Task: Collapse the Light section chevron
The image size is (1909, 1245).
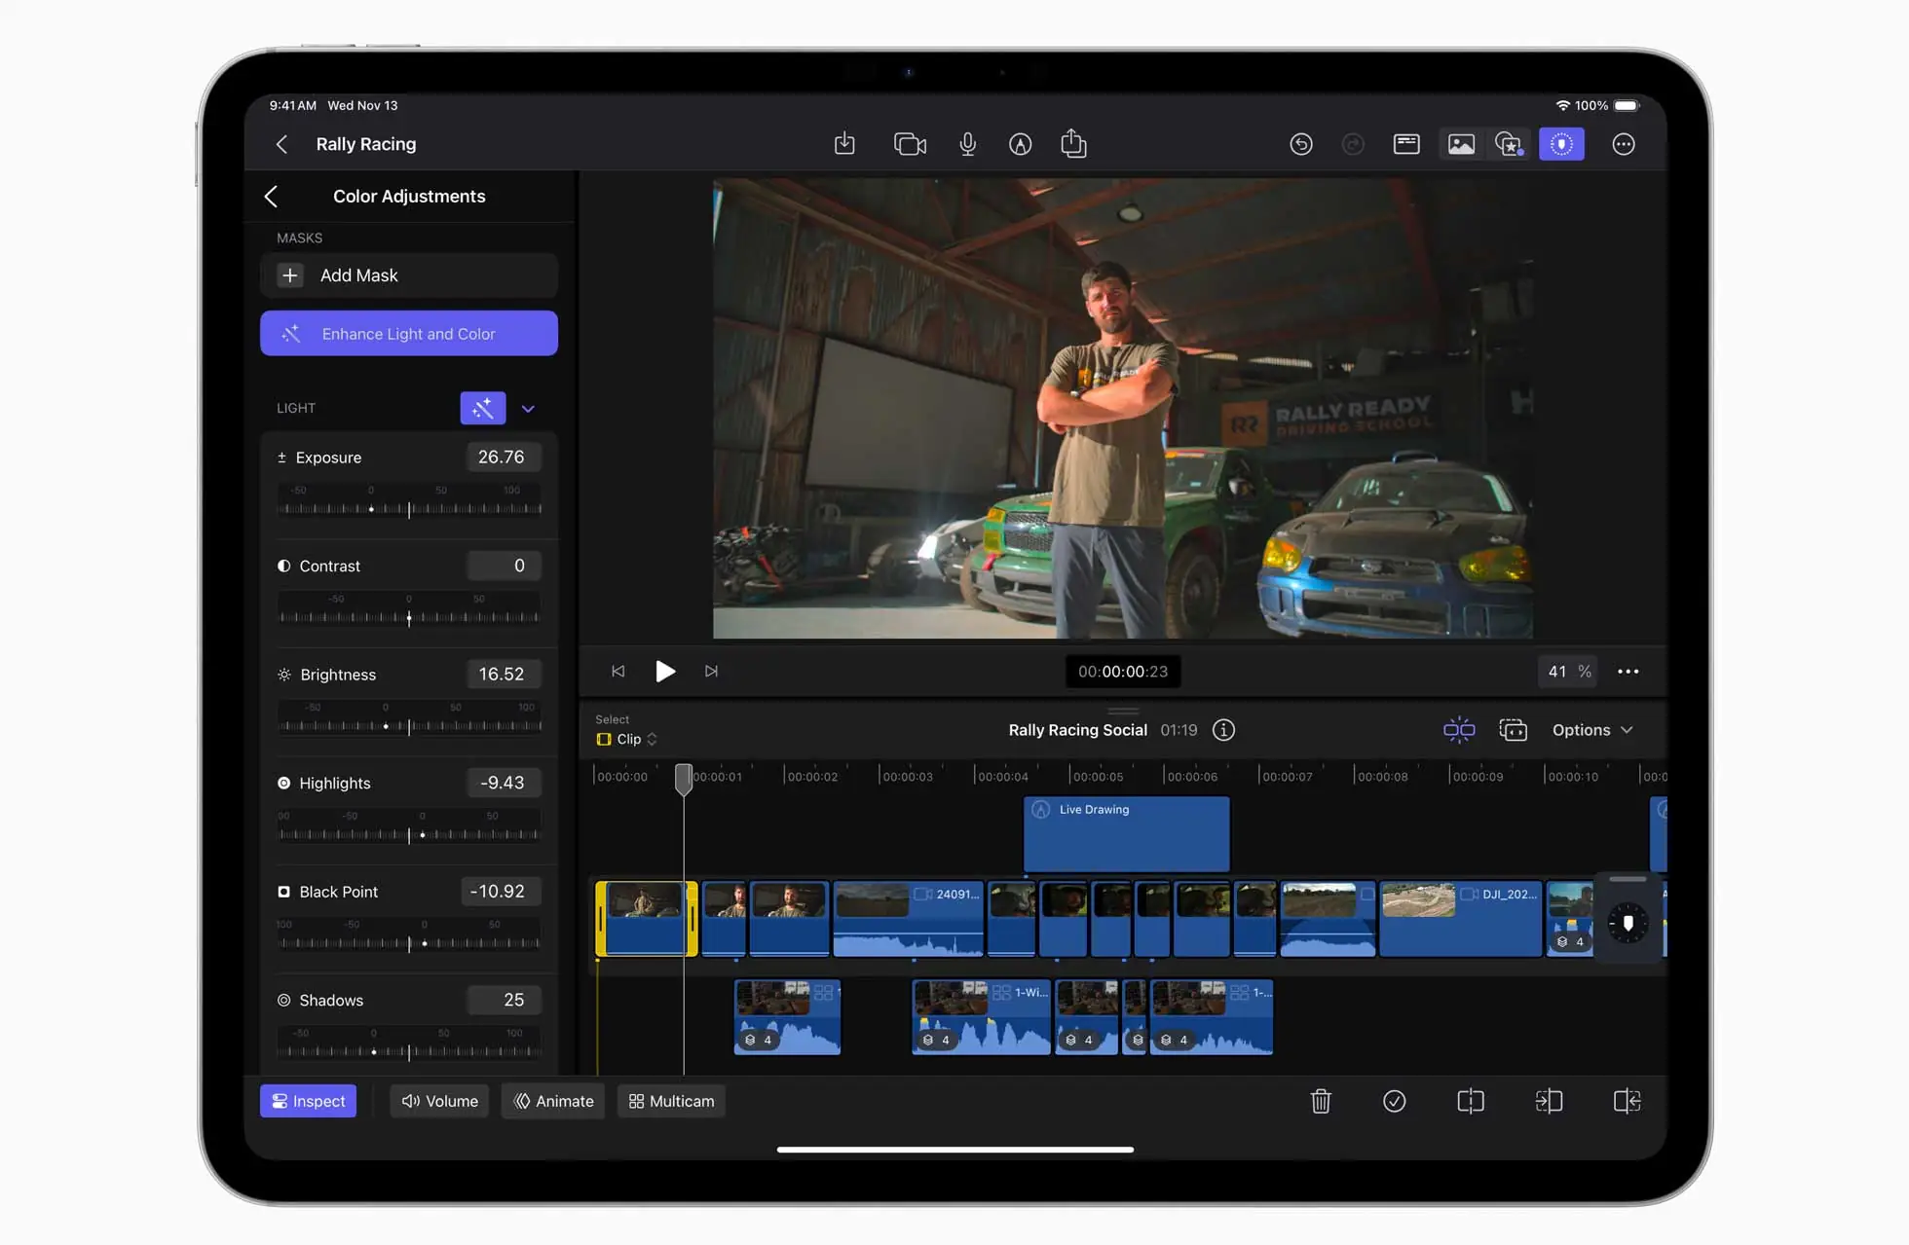Action: 529,408
